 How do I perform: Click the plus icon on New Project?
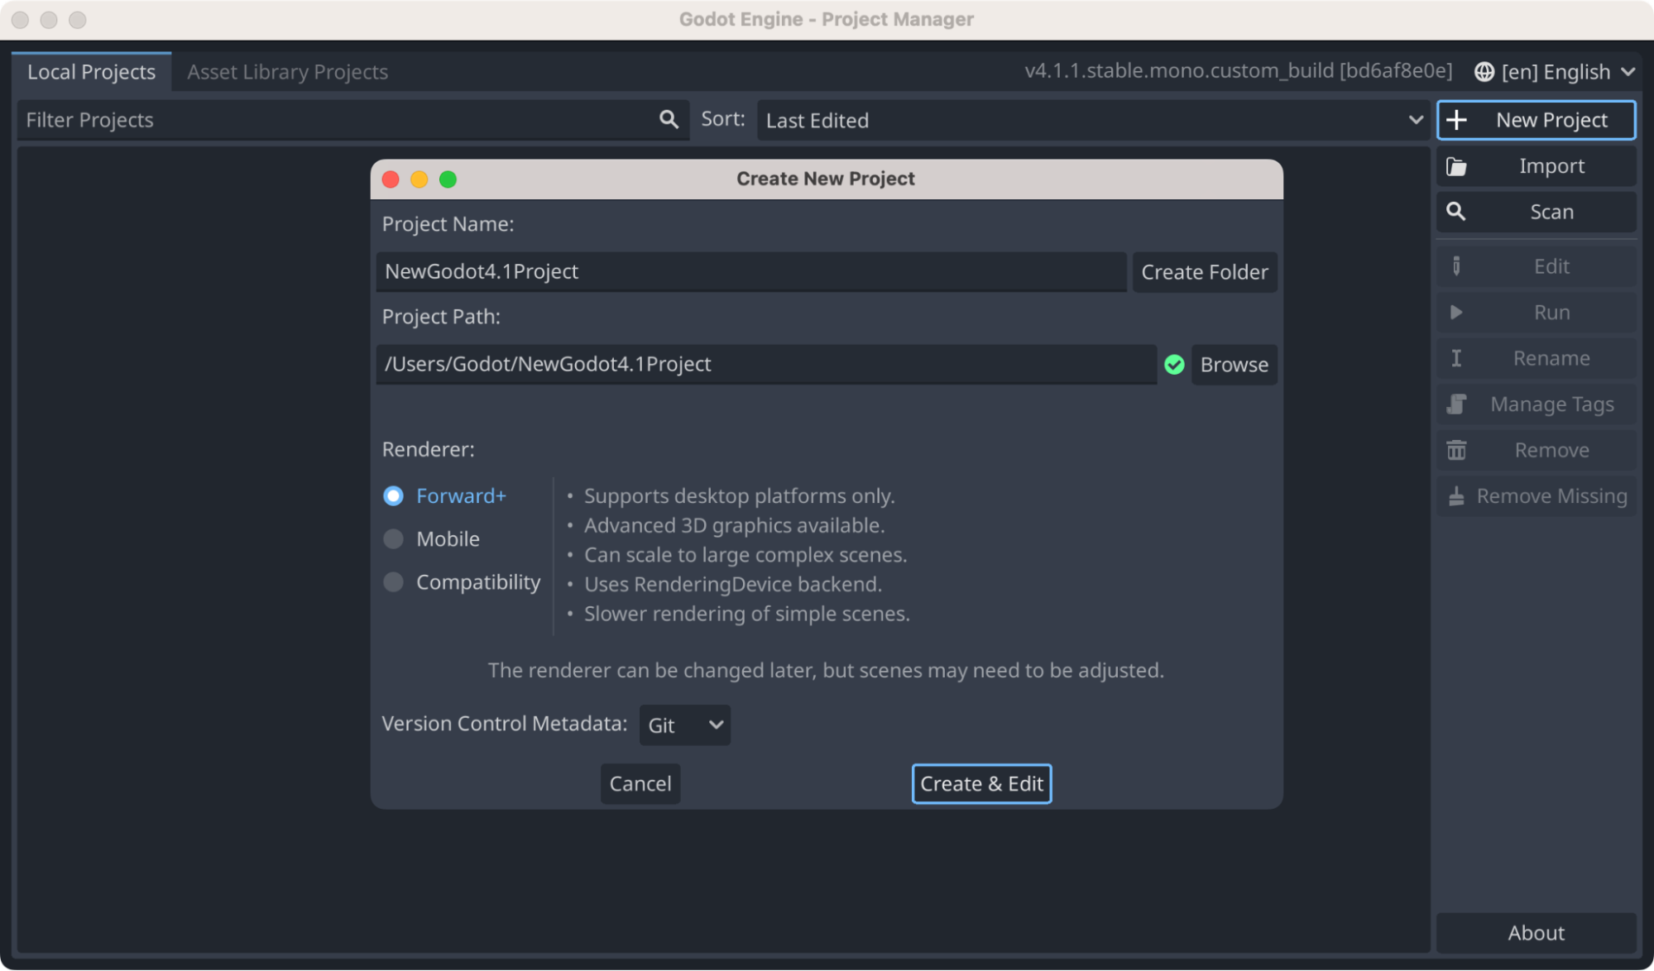tap(1457, 120)
